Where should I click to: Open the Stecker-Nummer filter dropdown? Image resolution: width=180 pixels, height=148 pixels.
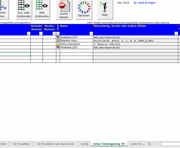coord(54,34)
